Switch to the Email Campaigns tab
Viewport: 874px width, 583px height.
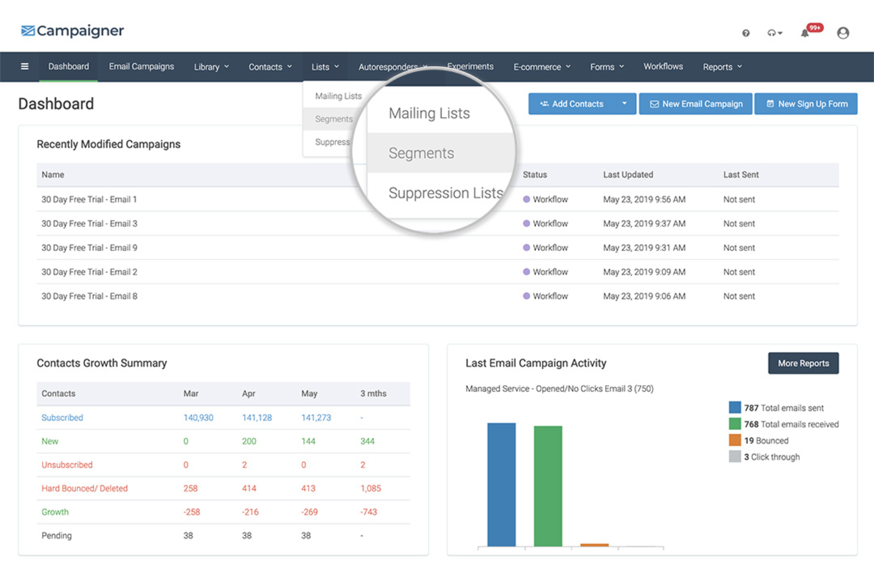(x=141, y=66)
